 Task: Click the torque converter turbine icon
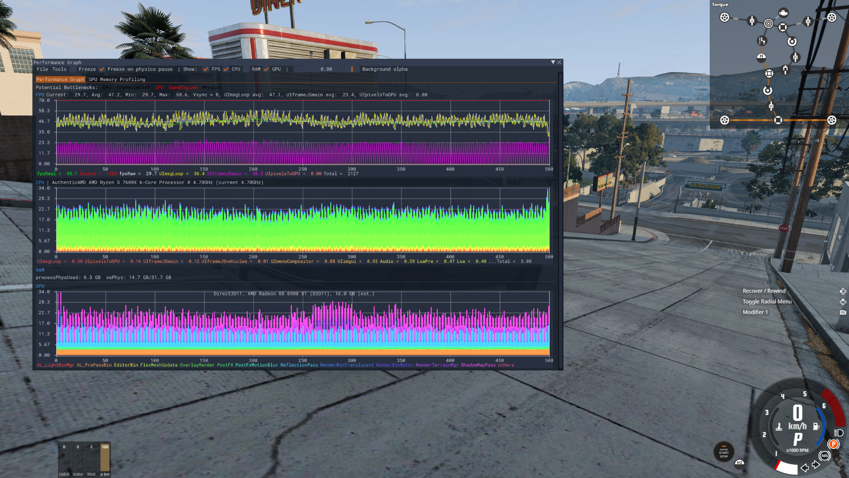[769, 23]
